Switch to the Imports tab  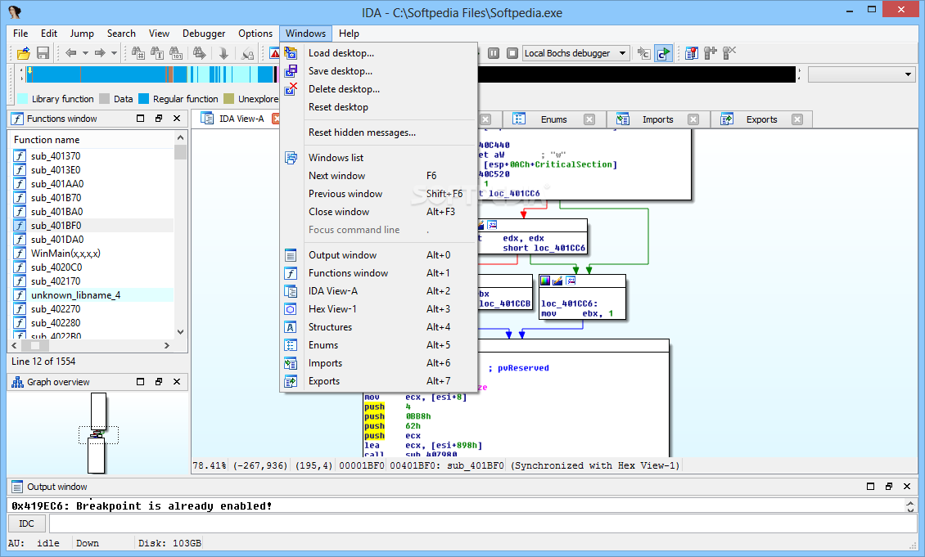(x=658, y=119)
